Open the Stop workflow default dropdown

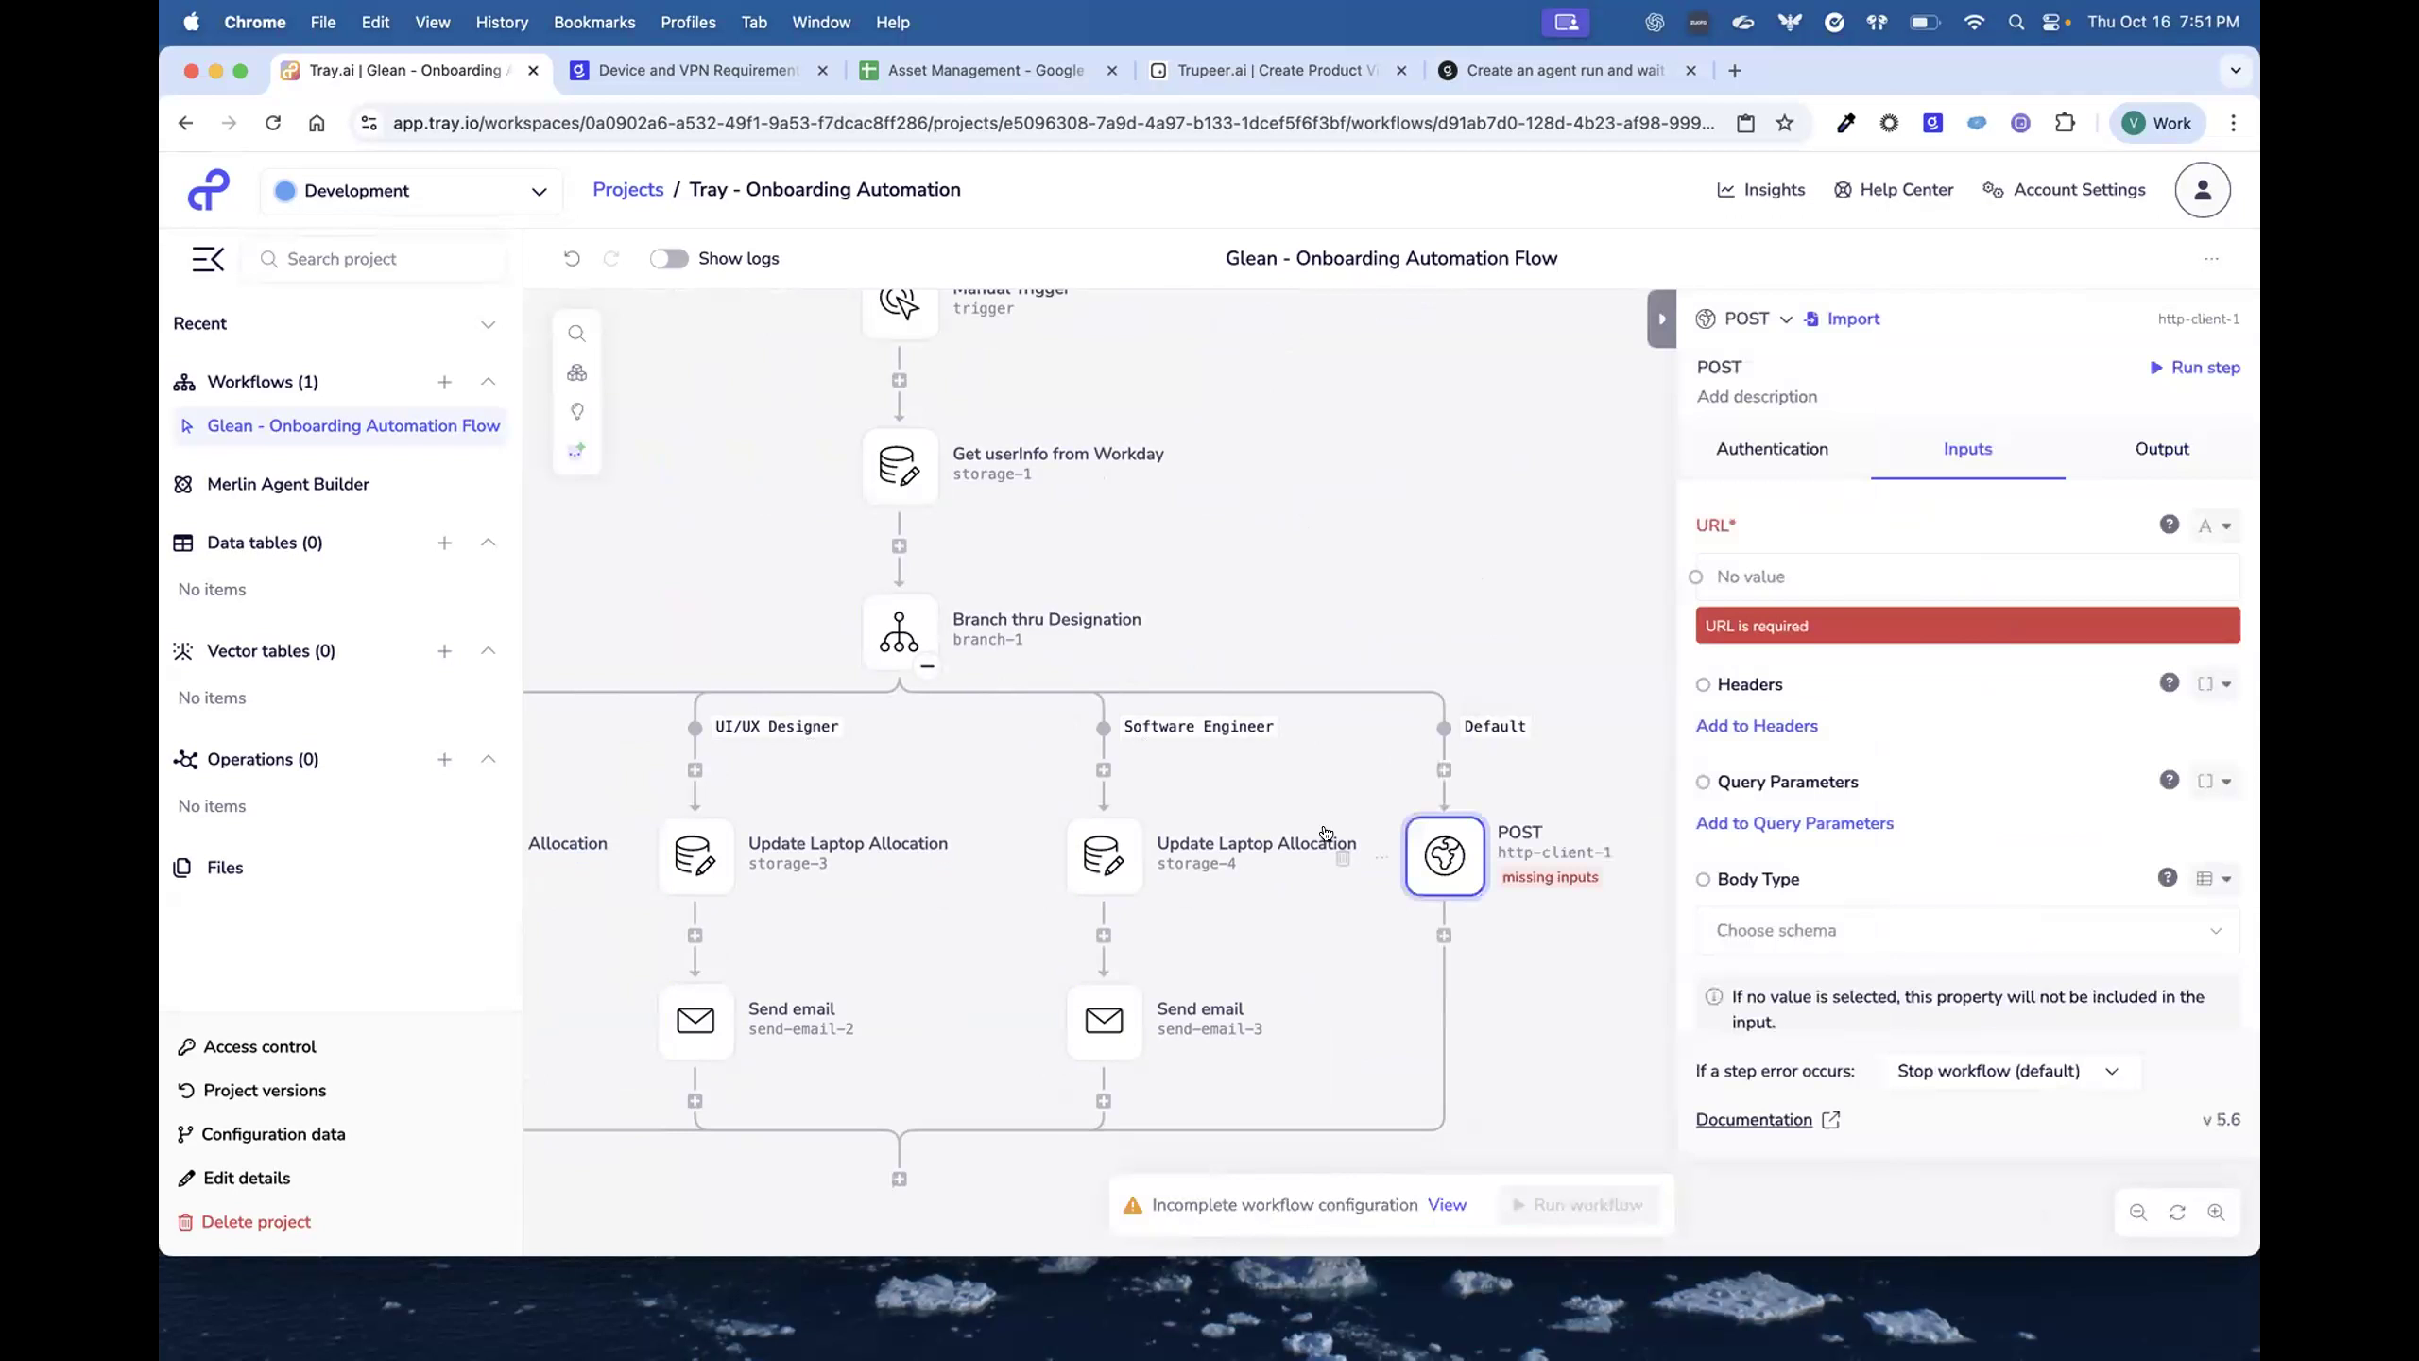(x=2008, y=1071)
